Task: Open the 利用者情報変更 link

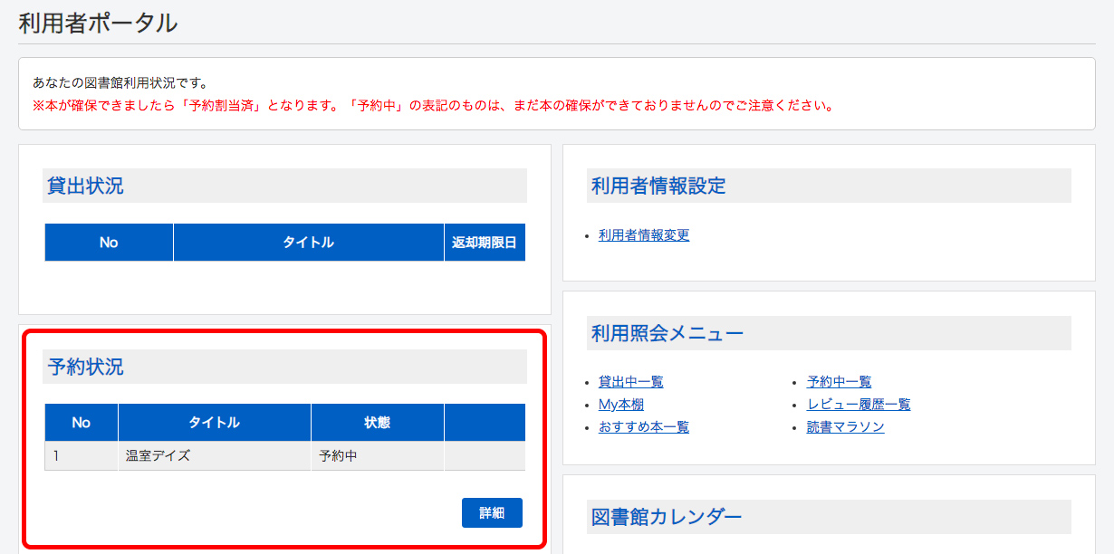Action: (643, 235)
